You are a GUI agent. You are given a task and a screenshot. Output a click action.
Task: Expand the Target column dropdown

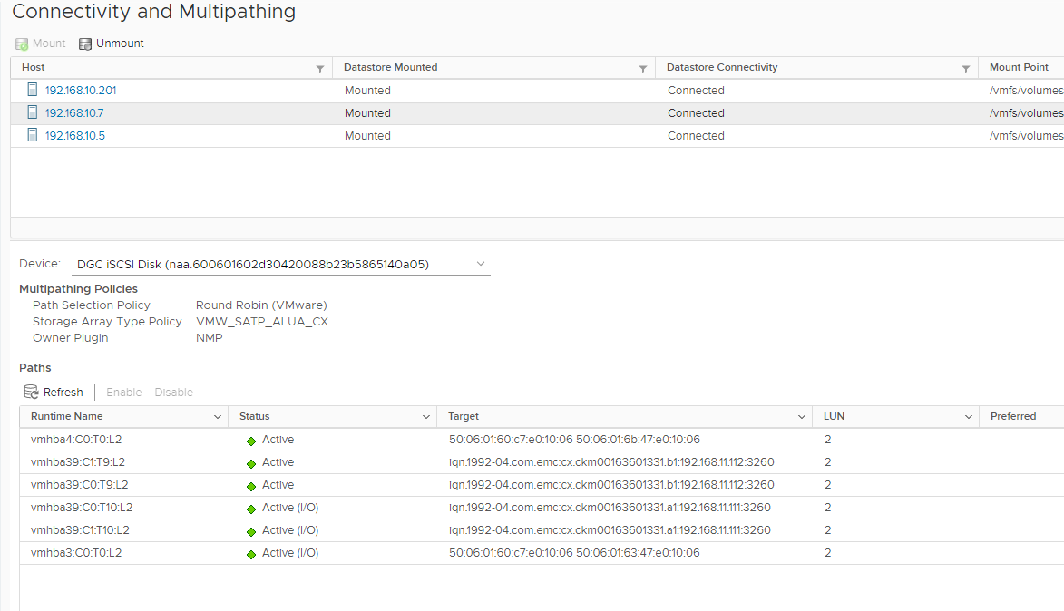[x=801, y=416]
